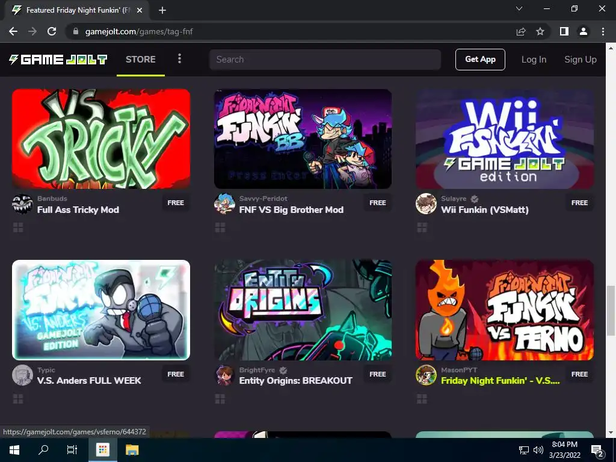The image size is (616, 462).
Task: Open taskbar search magnifier
Action: [43, 450]
